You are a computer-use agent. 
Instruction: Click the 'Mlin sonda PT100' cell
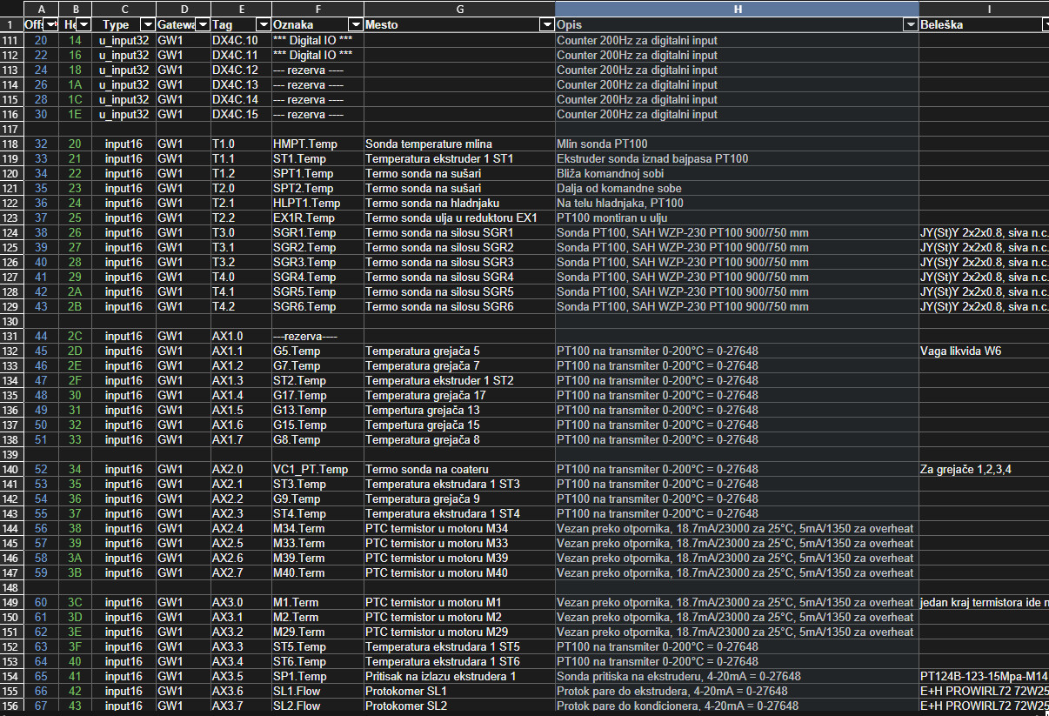[736, 144]
